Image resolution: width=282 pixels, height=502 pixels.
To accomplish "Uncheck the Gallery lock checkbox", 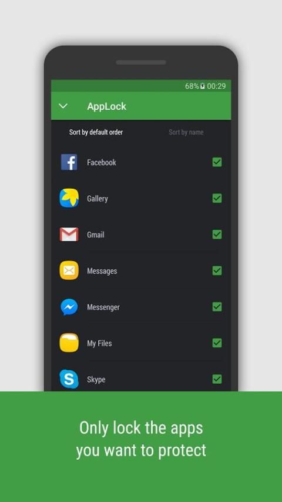I will pyautogui.click(x=217, y=198).
